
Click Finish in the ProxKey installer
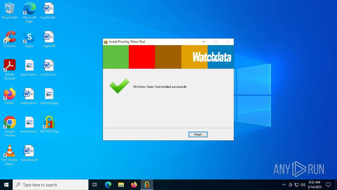tap(198, 135)
